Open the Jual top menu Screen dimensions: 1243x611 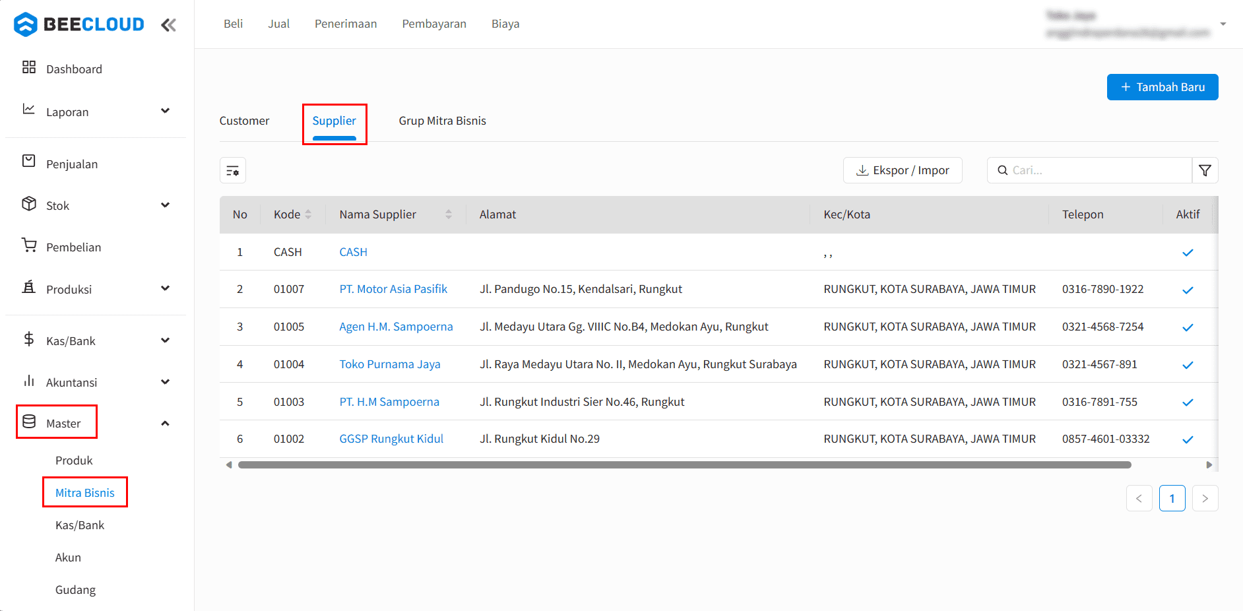(278, 24)
